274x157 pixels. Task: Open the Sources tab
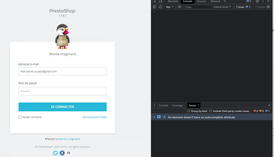pos(201,1)
